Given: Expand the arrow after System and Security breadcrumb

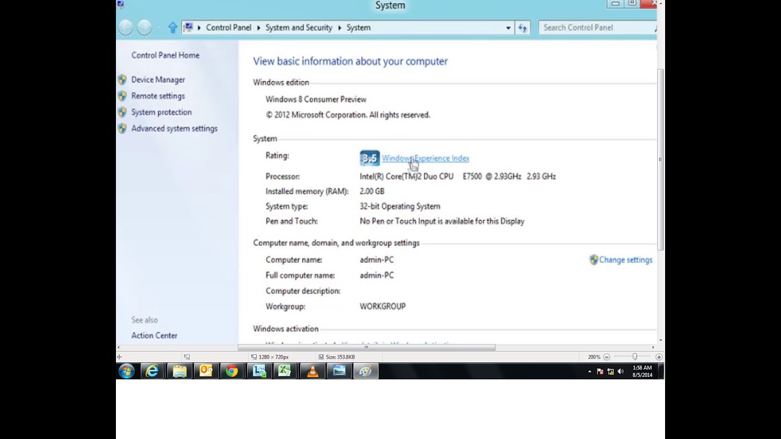Looking at the screenshot, I should 340,27.
